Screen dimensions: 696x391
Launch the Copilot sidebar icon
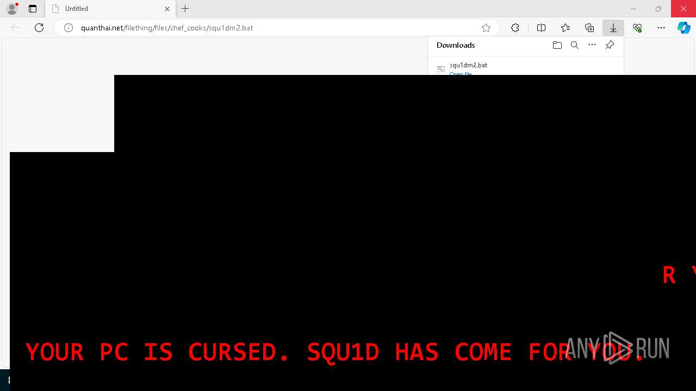684,28
